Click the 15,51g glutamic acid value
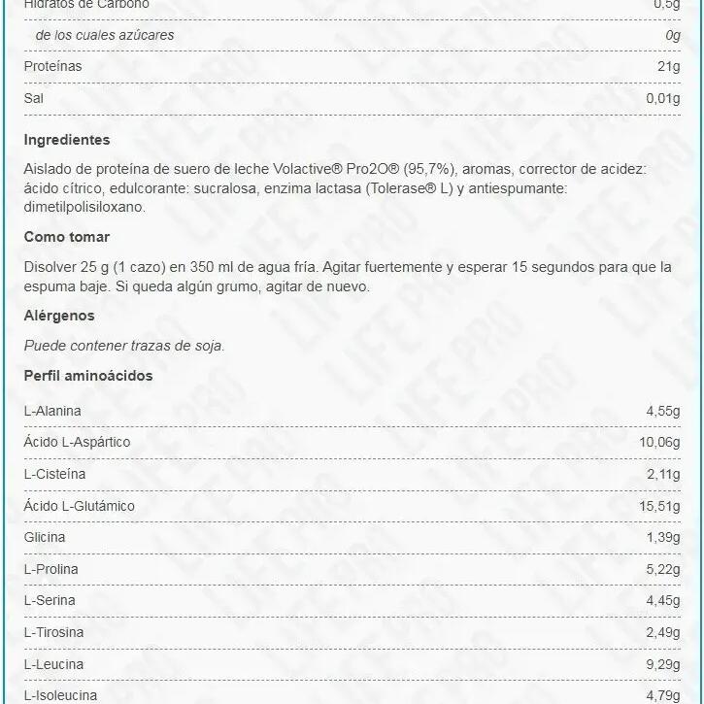 (663, 506)
